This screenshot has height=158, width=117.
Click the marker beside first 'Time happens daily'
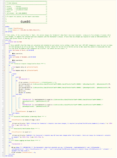coord(4,67)
